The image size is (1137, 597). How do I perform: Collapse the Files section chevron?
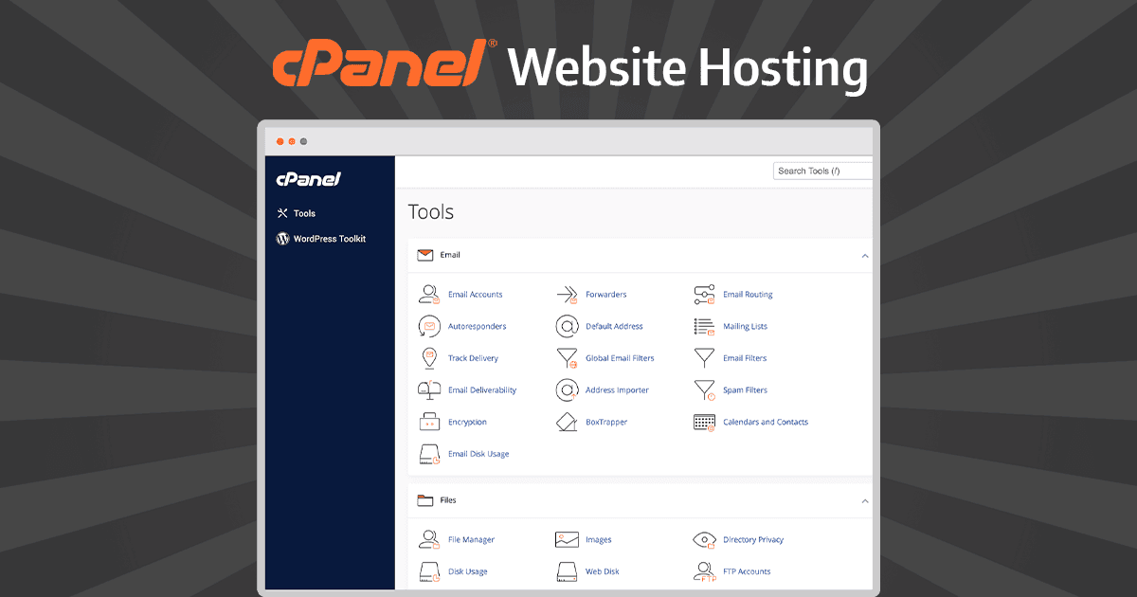[864, 501]
